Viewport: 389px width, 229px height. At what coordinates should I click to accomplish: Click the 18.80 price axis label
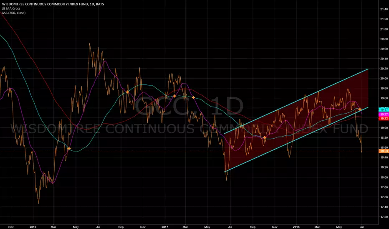point(384,138)
